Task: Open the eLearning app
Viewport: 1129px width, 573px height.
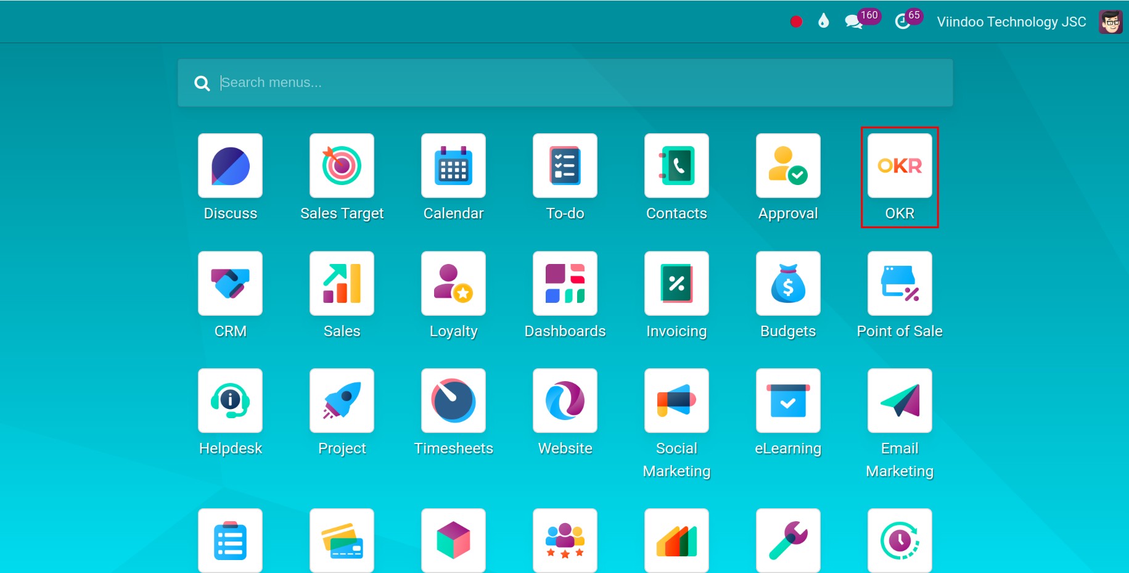Action: 788,401
